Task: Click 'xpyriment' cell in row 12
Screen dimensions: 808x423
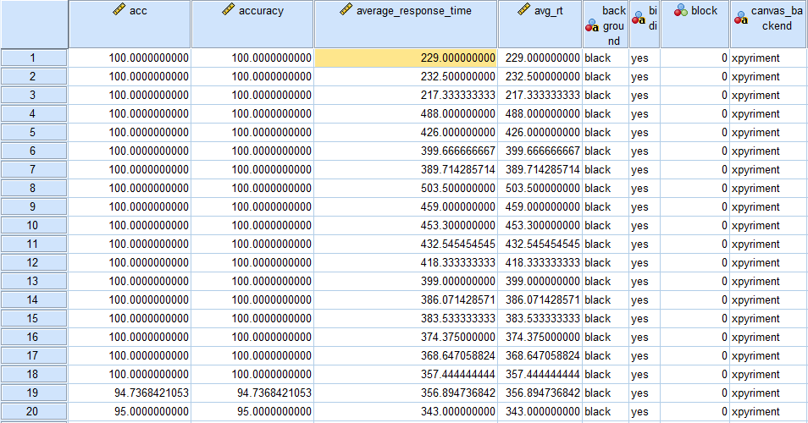Action: click(769, 262)
